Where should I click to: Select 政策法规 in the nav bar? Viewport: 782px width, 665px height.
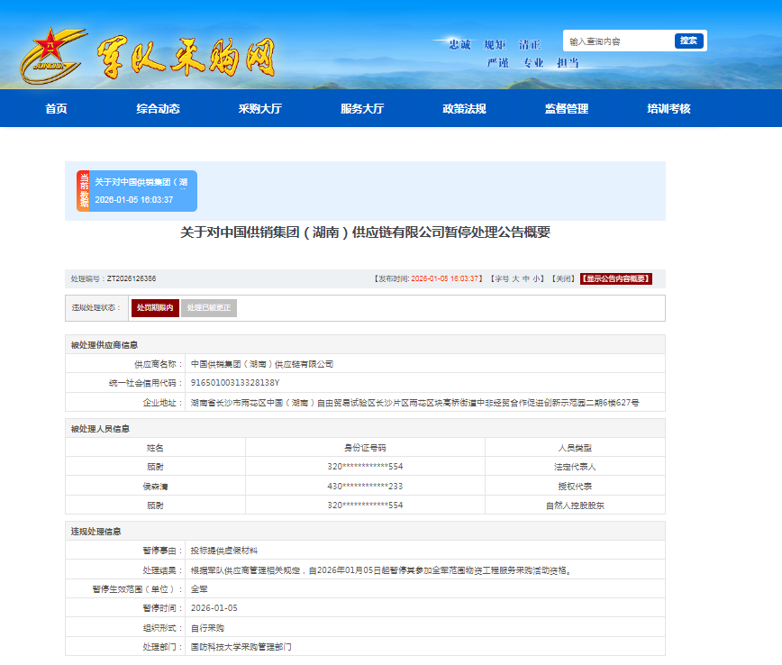[464, 109]
